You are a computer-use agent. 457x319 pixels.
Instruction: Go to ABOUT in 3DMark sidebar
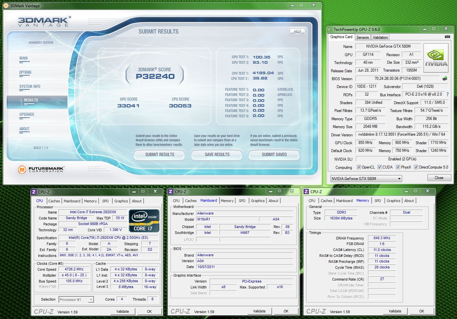[24, 129]
